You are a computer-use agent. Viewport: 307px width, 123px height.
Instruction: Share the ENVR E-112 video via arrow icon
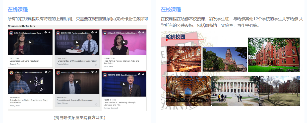97,72
